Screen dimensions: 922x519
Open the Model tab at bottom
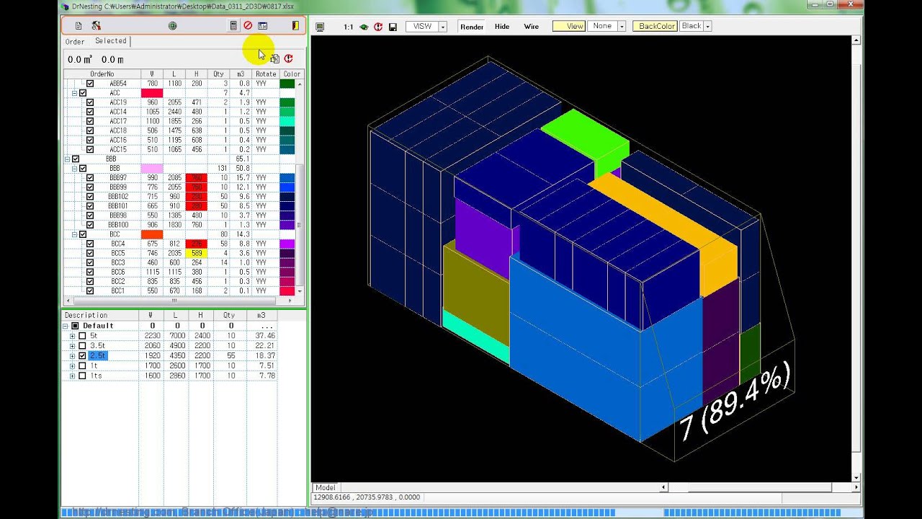(326, 487)
